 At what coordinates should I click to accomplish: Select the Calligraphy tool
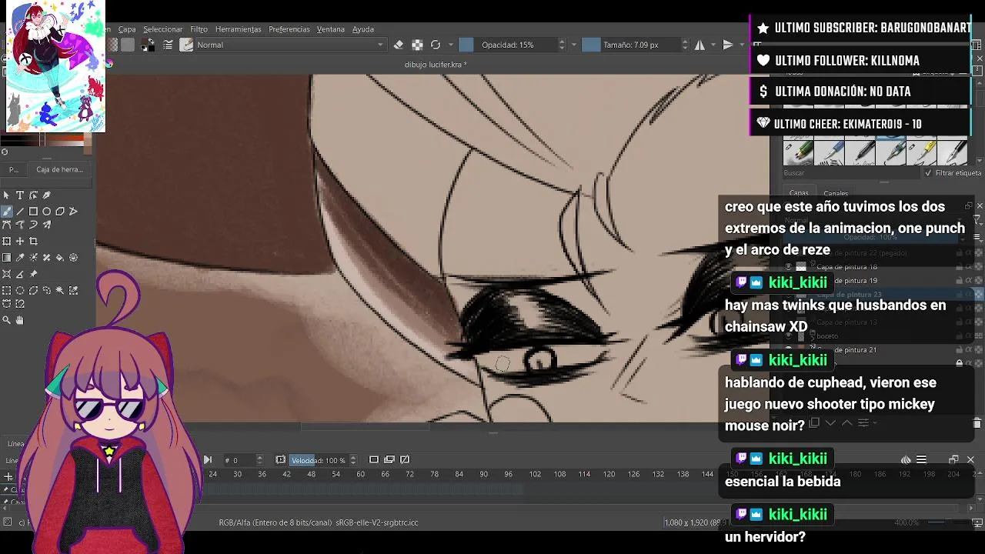(47, 195)
